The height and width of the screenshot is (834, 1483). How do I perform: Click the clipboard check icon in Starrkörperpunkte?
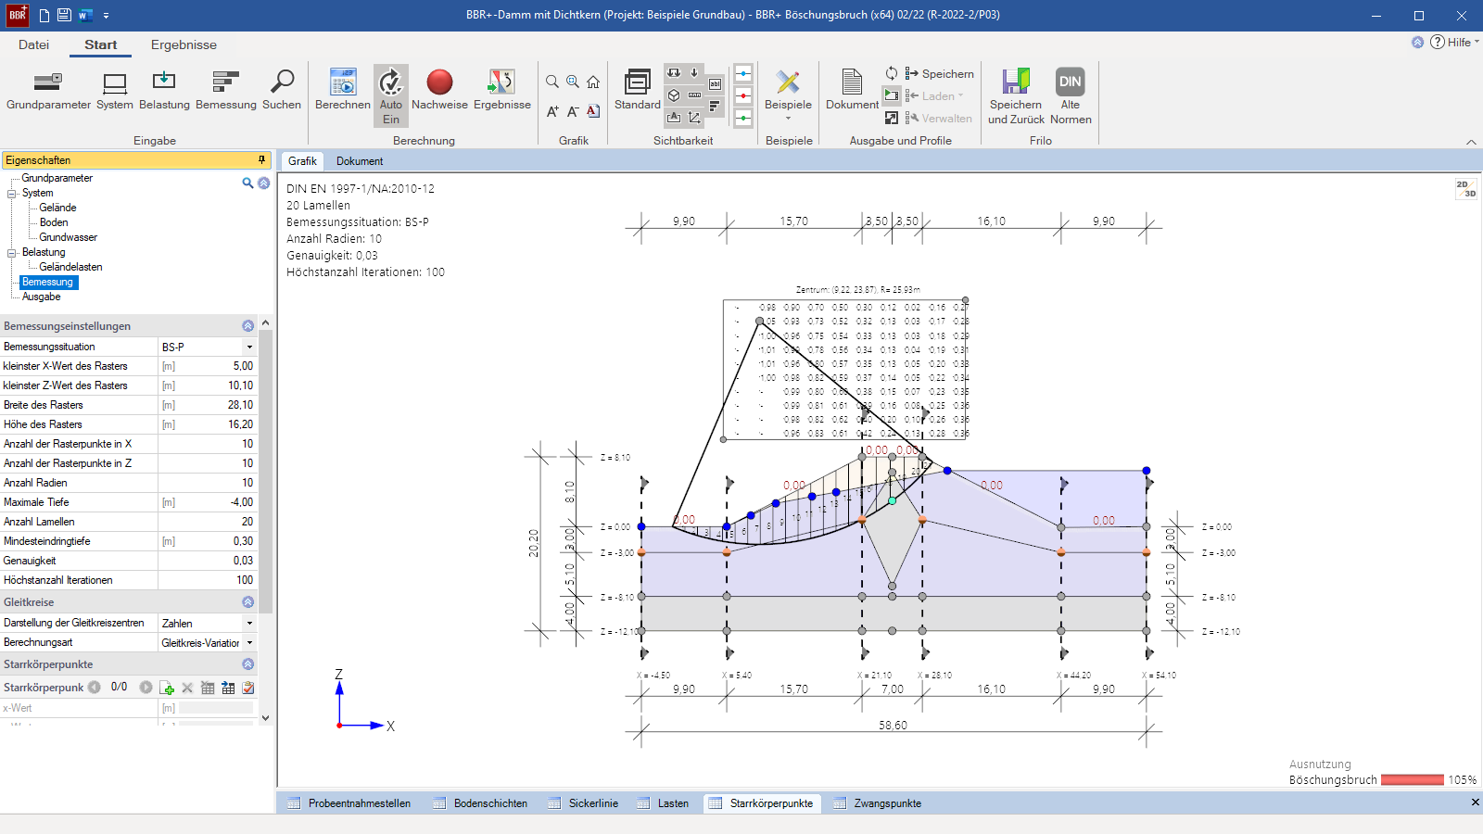tap(248, 688)
